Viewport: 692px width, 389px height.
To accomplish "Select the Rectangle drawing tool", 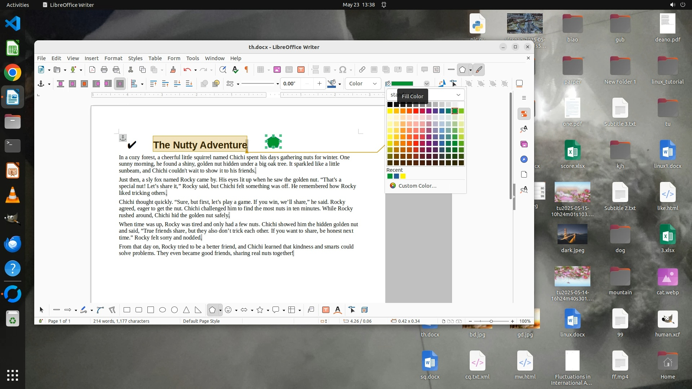I will click(x=127, y=310).
